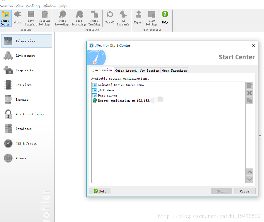The image size is (264, 222).
Task: Open the Window menu
Action: (49, 6)
